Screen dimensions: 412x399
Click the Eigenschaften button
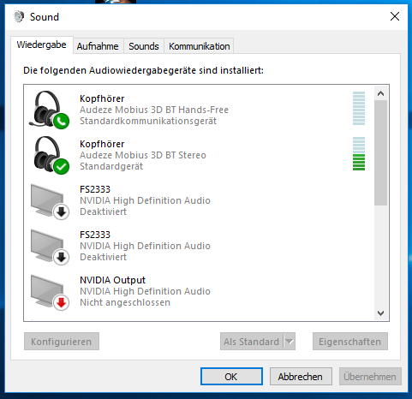coord(350,342)
